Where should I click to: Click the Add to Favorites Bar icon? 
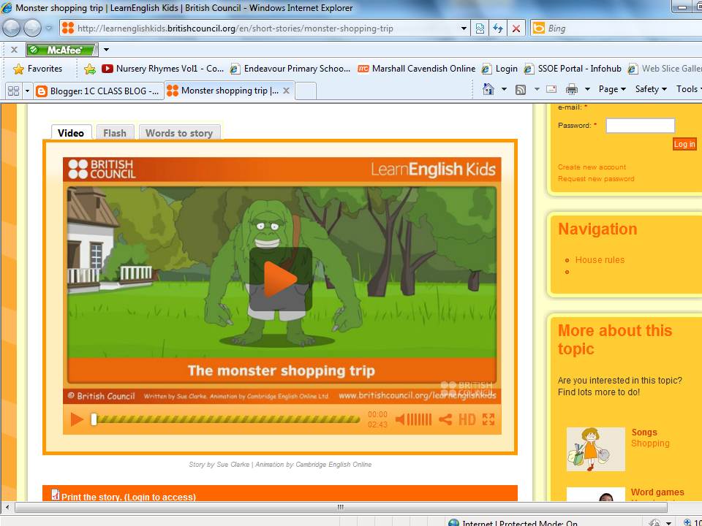pos(89,69)
